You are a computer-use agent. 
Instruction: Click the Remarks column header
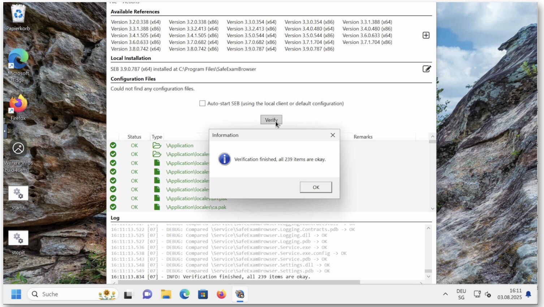point(363,137)
